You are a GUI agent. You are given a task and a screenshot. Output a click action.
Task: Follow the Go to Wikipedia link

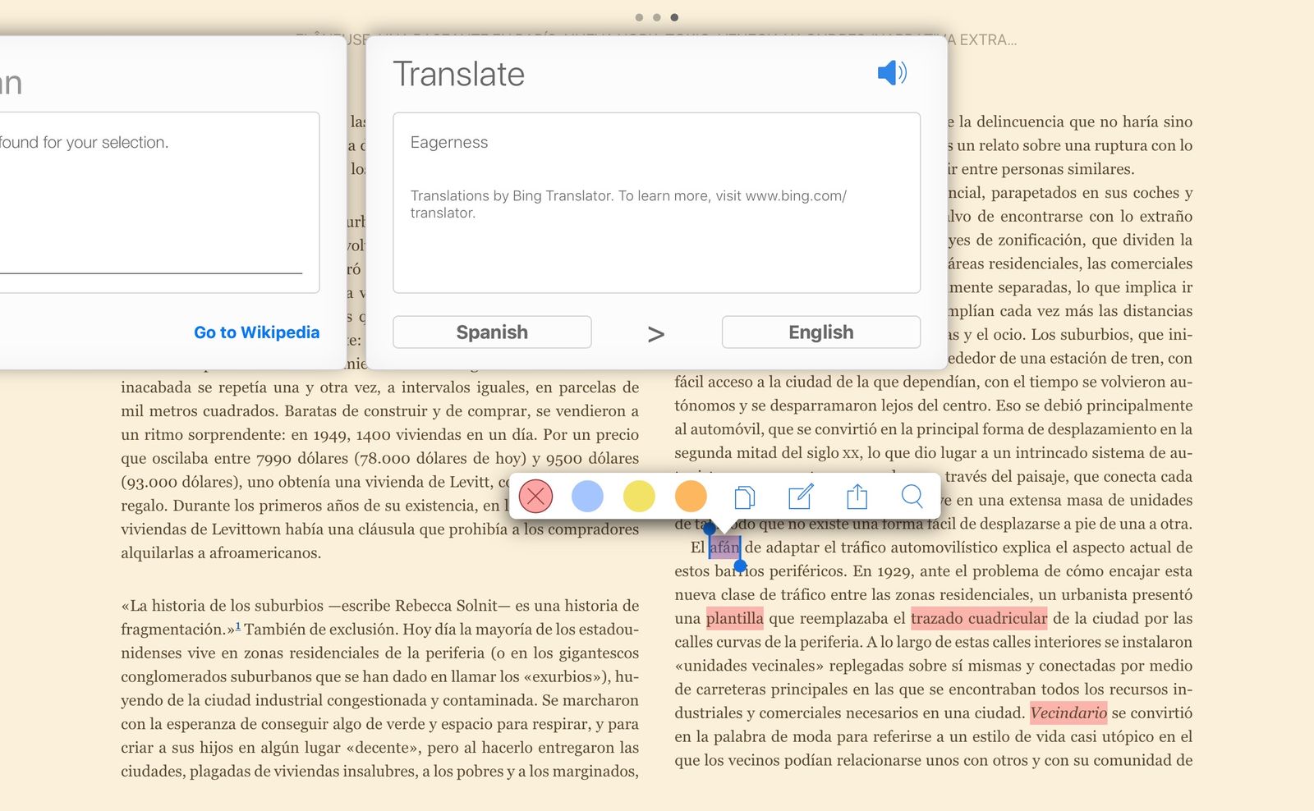coord(256,332)
